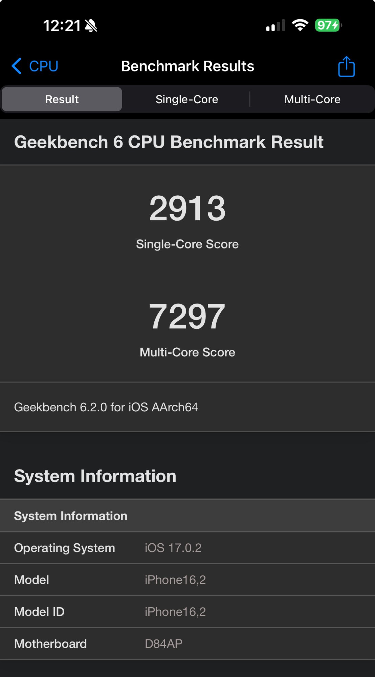Tap the Geekbench 6.2.0 version row
The image size is (375, 677).
187,407
